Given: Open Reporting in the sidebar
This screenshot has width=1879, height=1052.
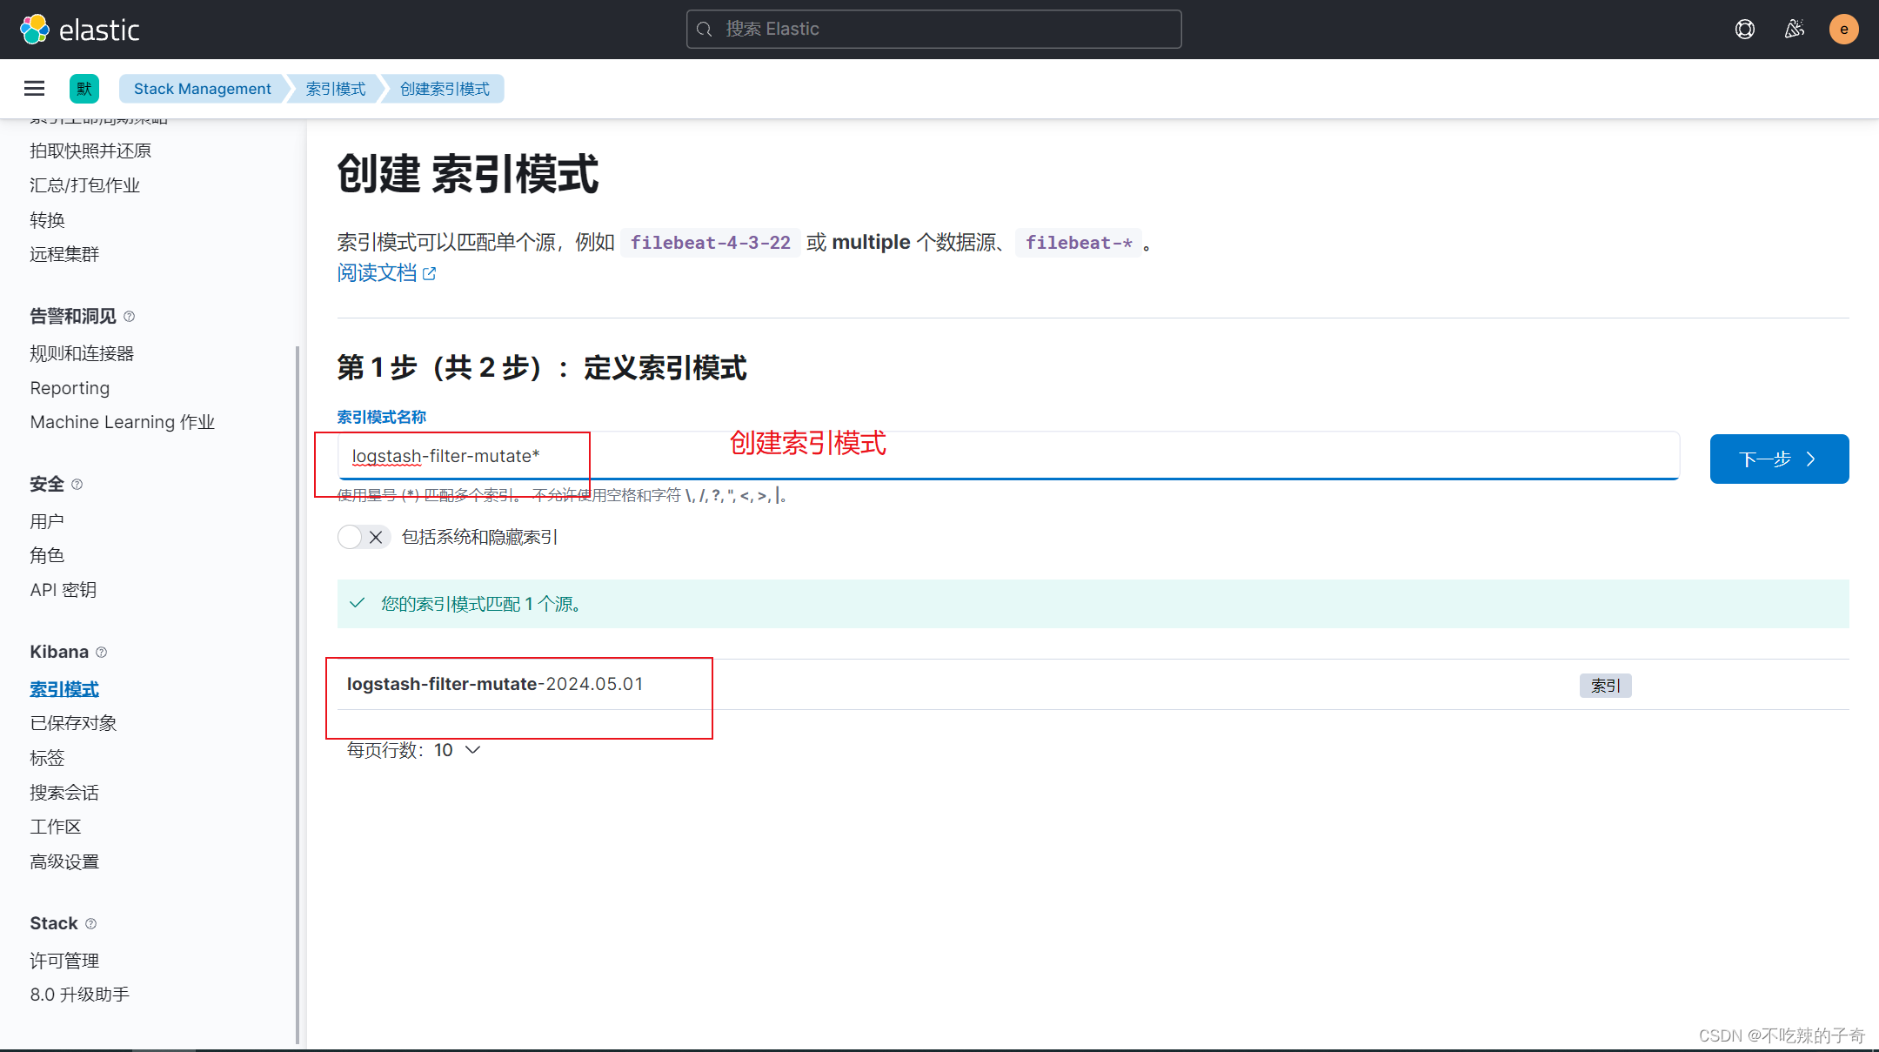Looking at the screenshot, I should pyautogui.click(x=70, y=388).
